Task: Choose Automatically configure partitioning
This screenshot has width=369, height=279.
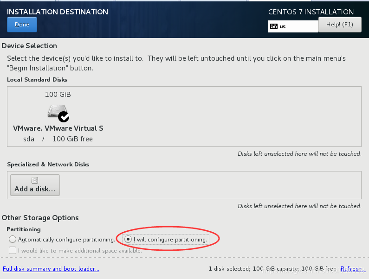Action: point(62,239)
